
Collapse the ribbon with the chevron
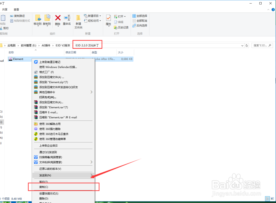(x=268, y=9)
